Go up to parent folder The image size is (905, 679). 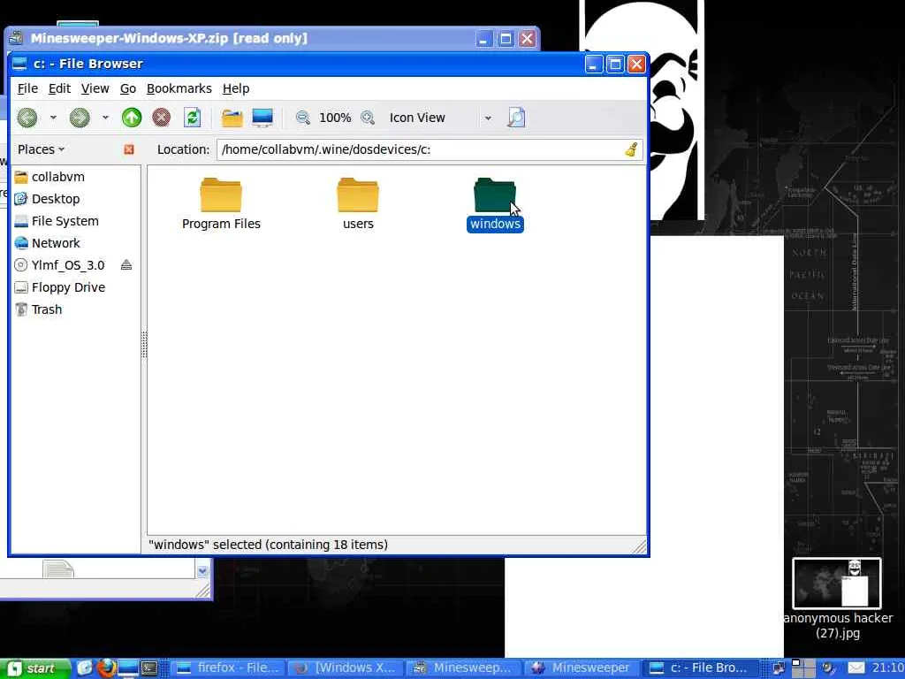click(132, 118)
